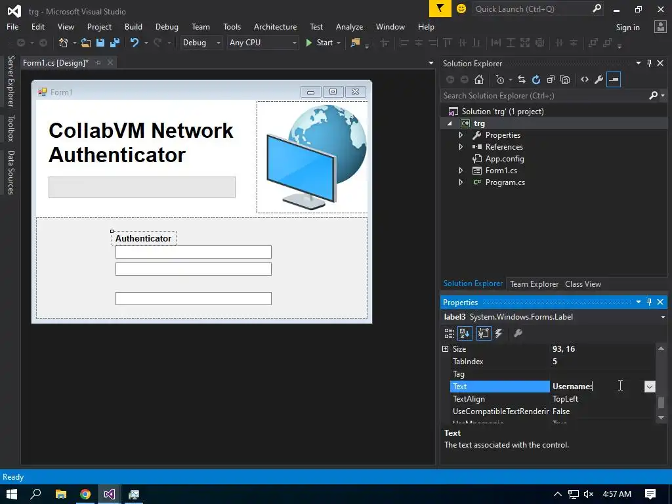Open Chrome from the Windows taskbar
This screenshot has width=672, height=504.
[85, 494]
